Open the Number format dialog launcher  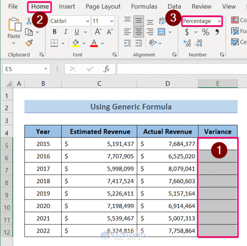tap(222, 54)
